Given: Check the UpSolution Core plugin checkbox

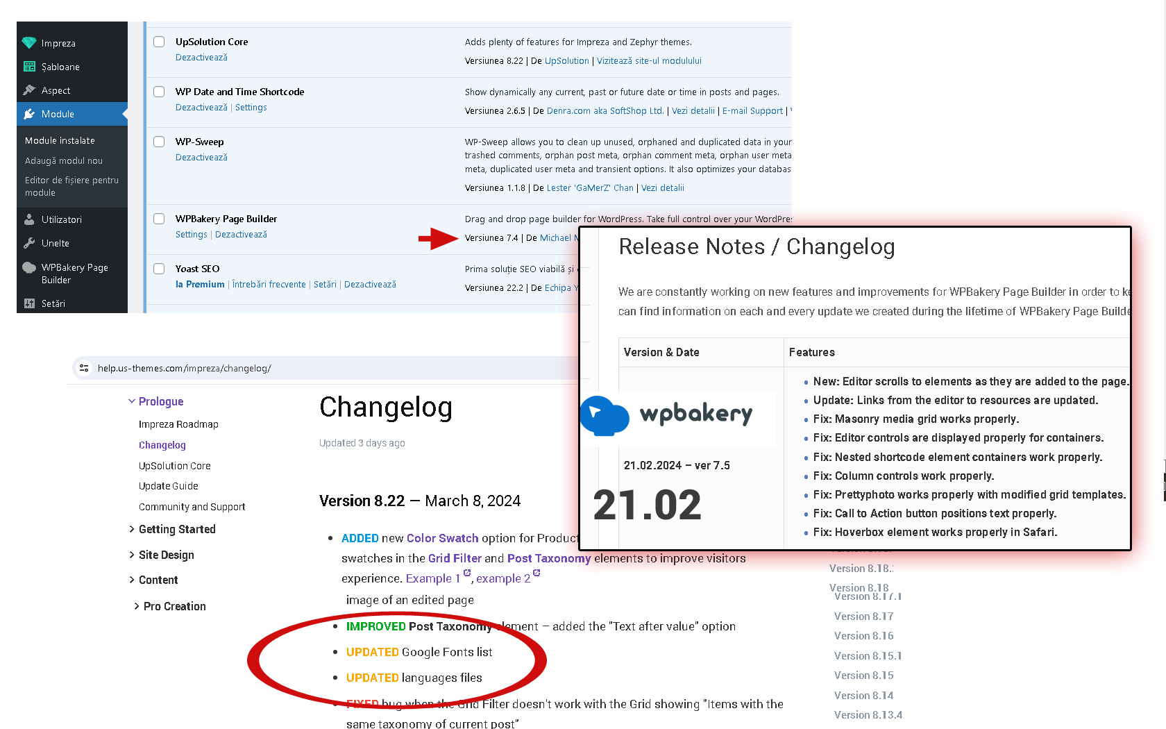Looking at the screenshot, I should click(x=159, y=42).
